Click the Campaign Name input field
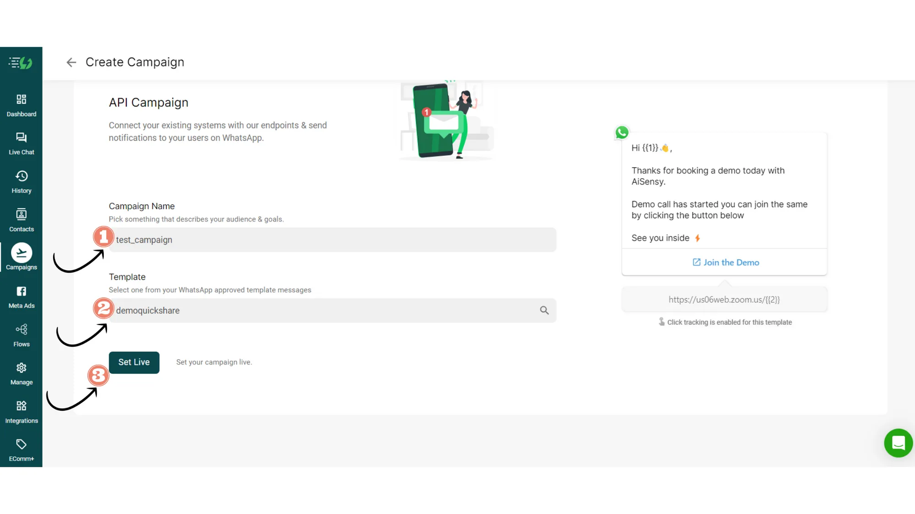Viewport: 915px width, 514px height. point(332,240)
